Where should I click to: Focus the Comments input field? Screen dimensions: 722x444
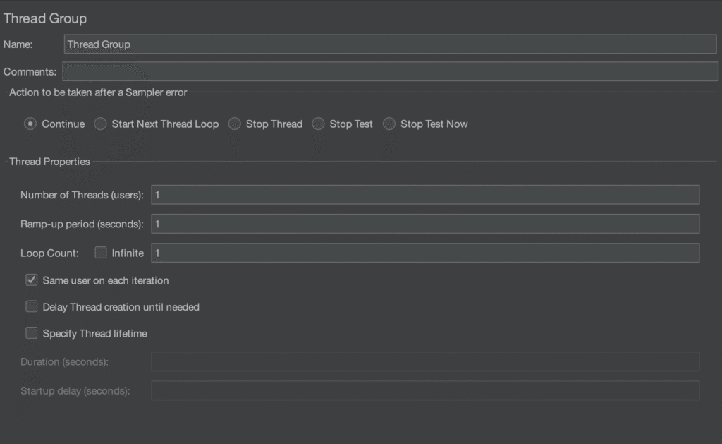pos(390,72)
